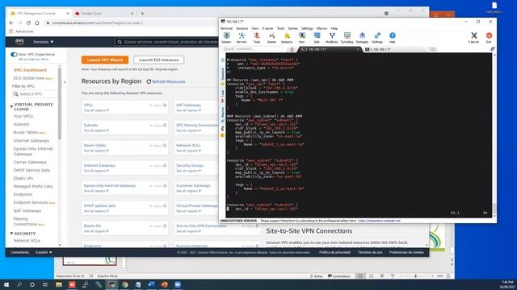Click the Select a VPC filter field

35,94
